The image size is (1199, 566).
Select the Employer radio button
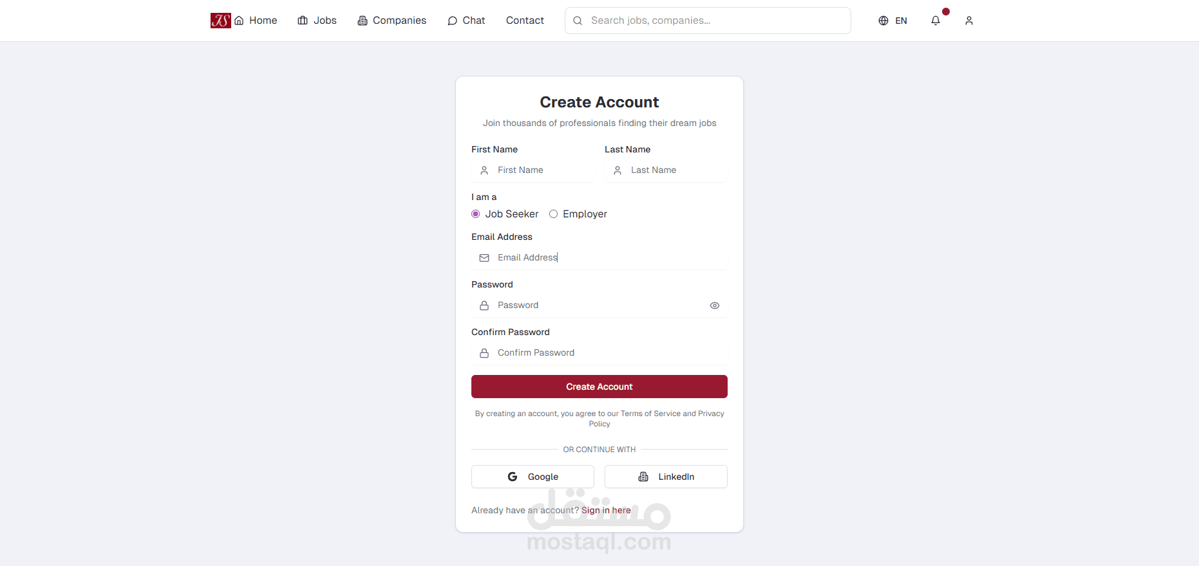click(x=553, y=214)
